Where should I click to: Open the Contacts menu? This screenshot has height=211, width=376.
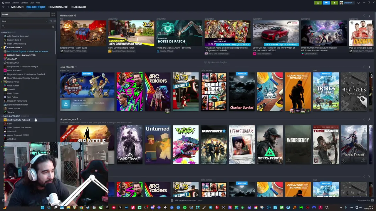pyautogui.click(x=25, y=3)
